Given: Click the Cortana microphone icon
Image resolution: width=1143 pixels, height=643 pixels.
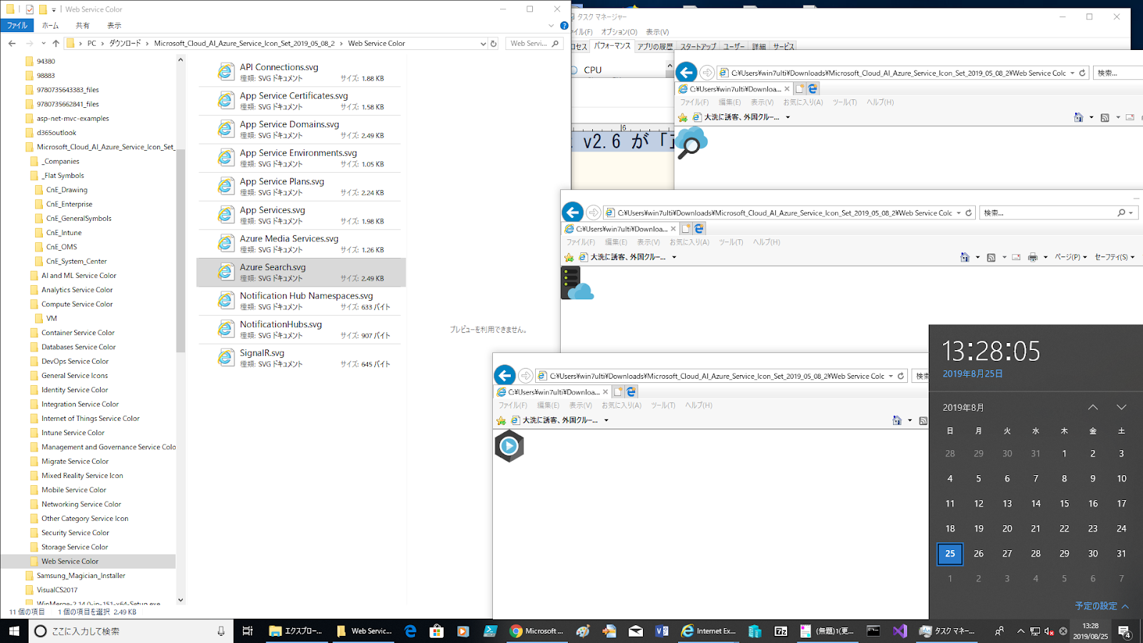Looking at the screenshot, I should click(221, 631).
